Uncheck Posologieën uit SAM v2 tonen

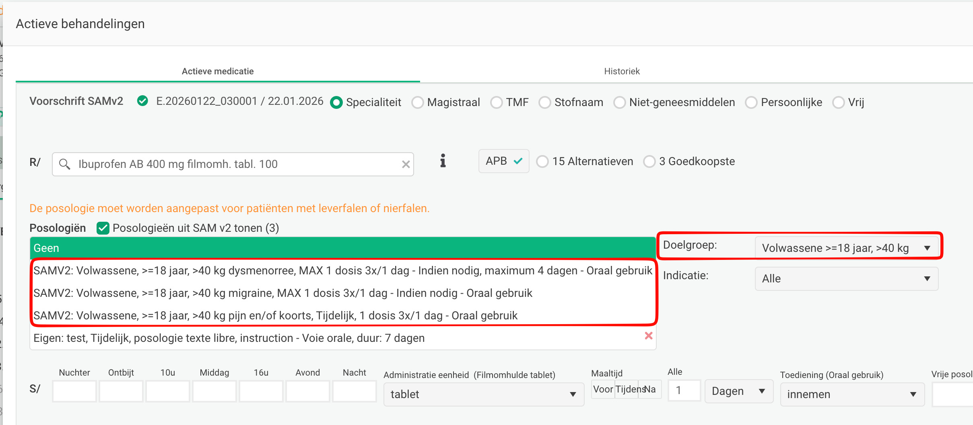pos(103,228)
